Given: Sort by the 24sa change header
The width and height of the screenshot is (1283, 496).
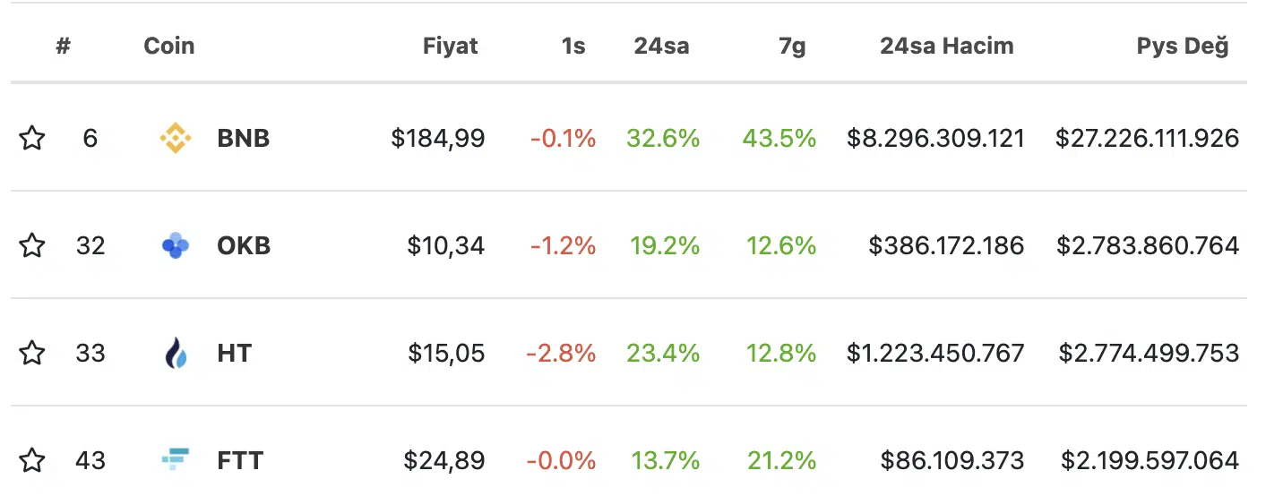Looking at the screenshot, I should pos(661,46).
